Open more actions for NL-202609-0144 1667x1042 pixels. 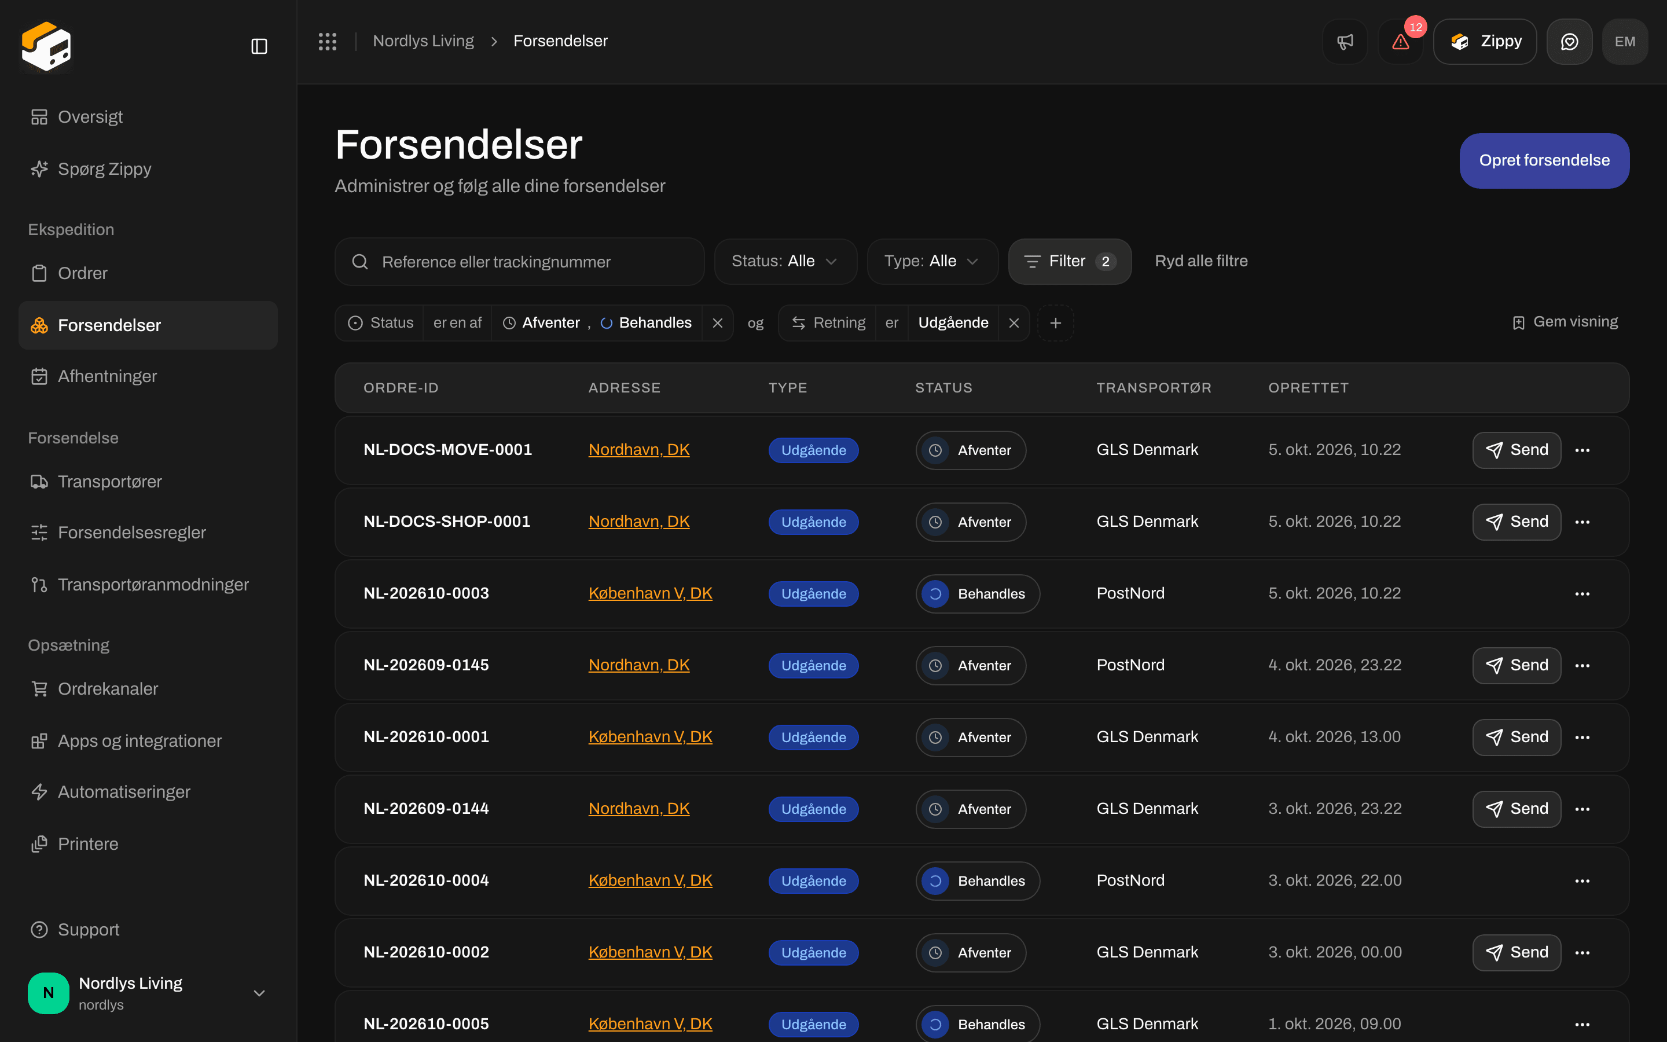(1582, 808)
